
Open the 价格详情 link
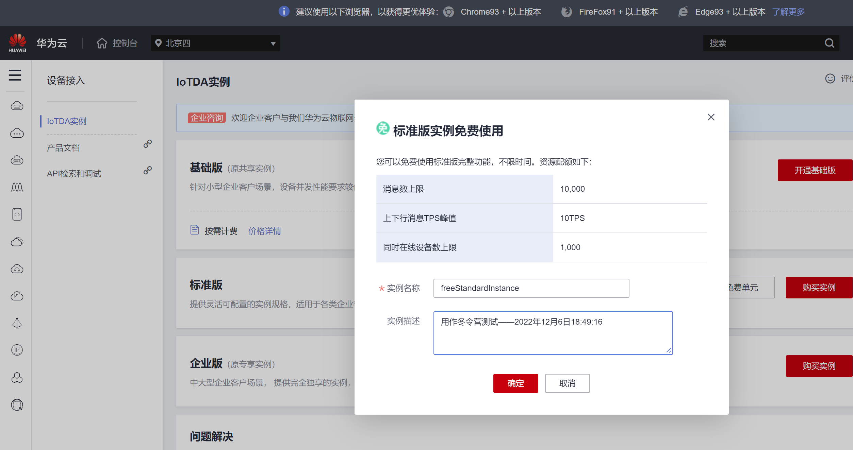click(264, 231)
